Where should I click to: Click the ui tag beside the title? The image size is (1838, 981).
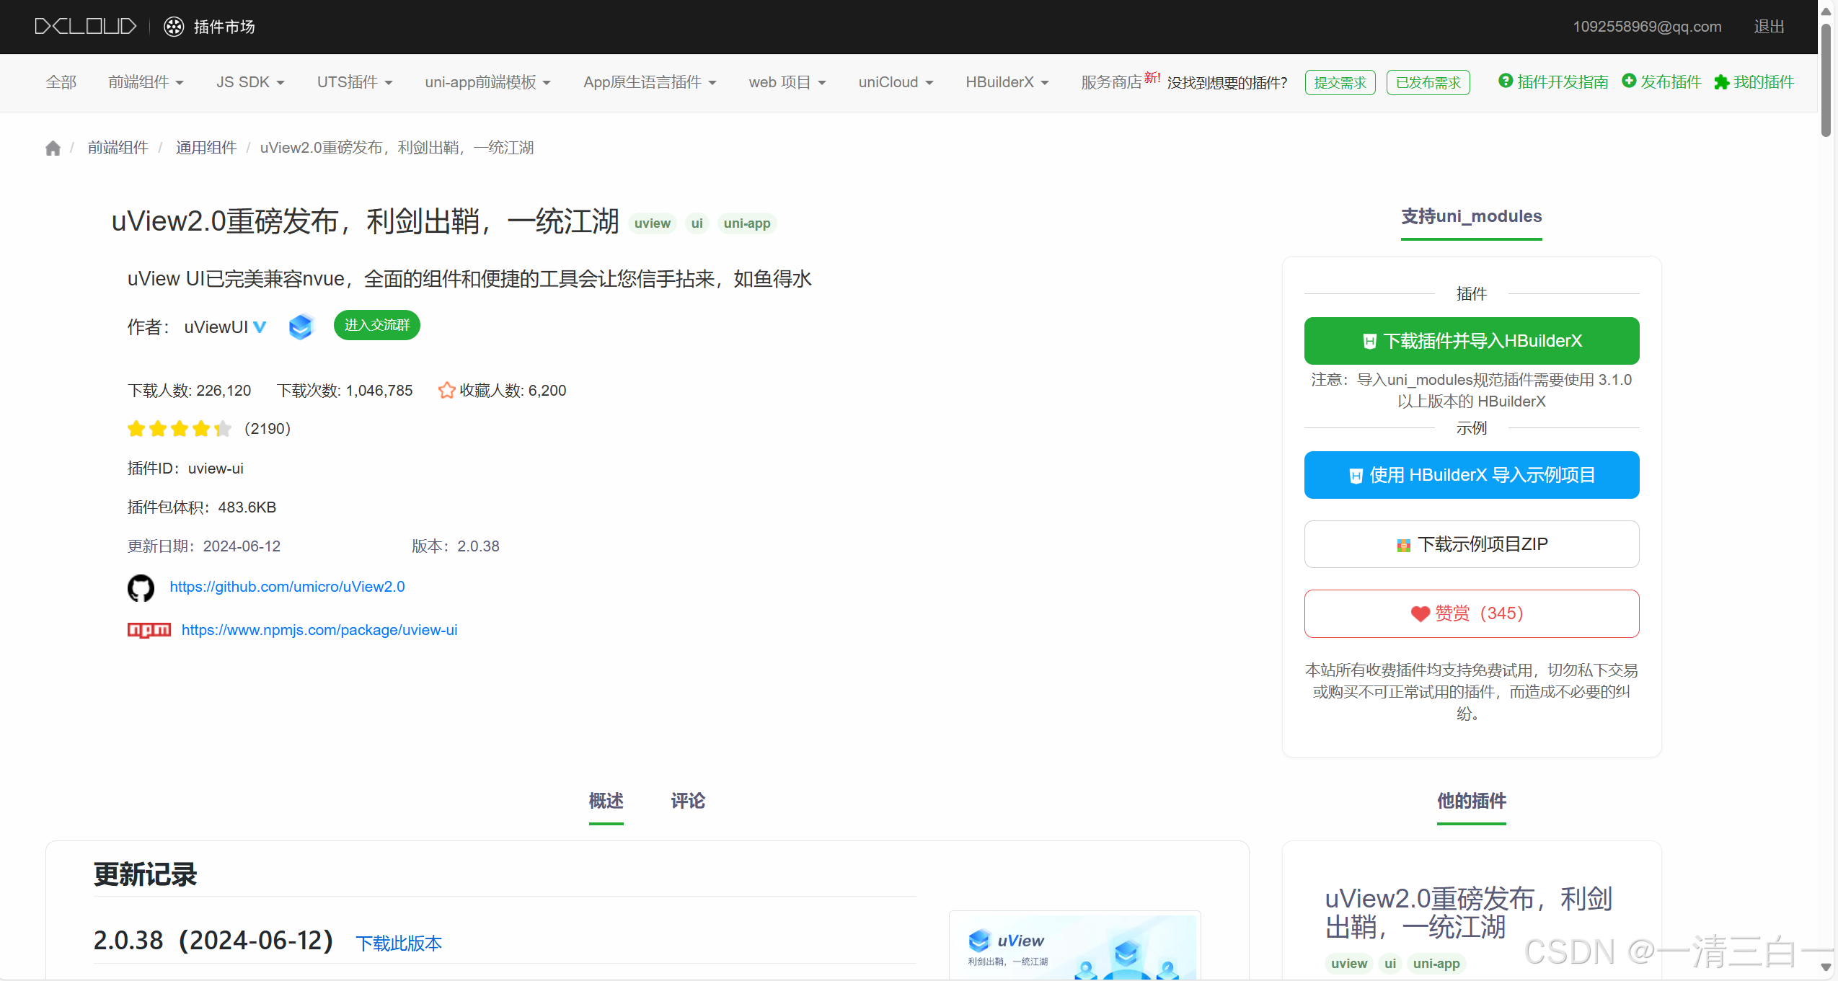697,223
